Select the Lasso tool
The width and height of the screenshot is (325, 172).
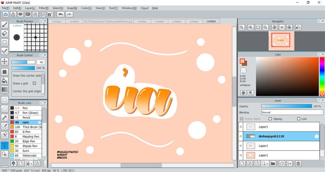(x=4, y=108)
